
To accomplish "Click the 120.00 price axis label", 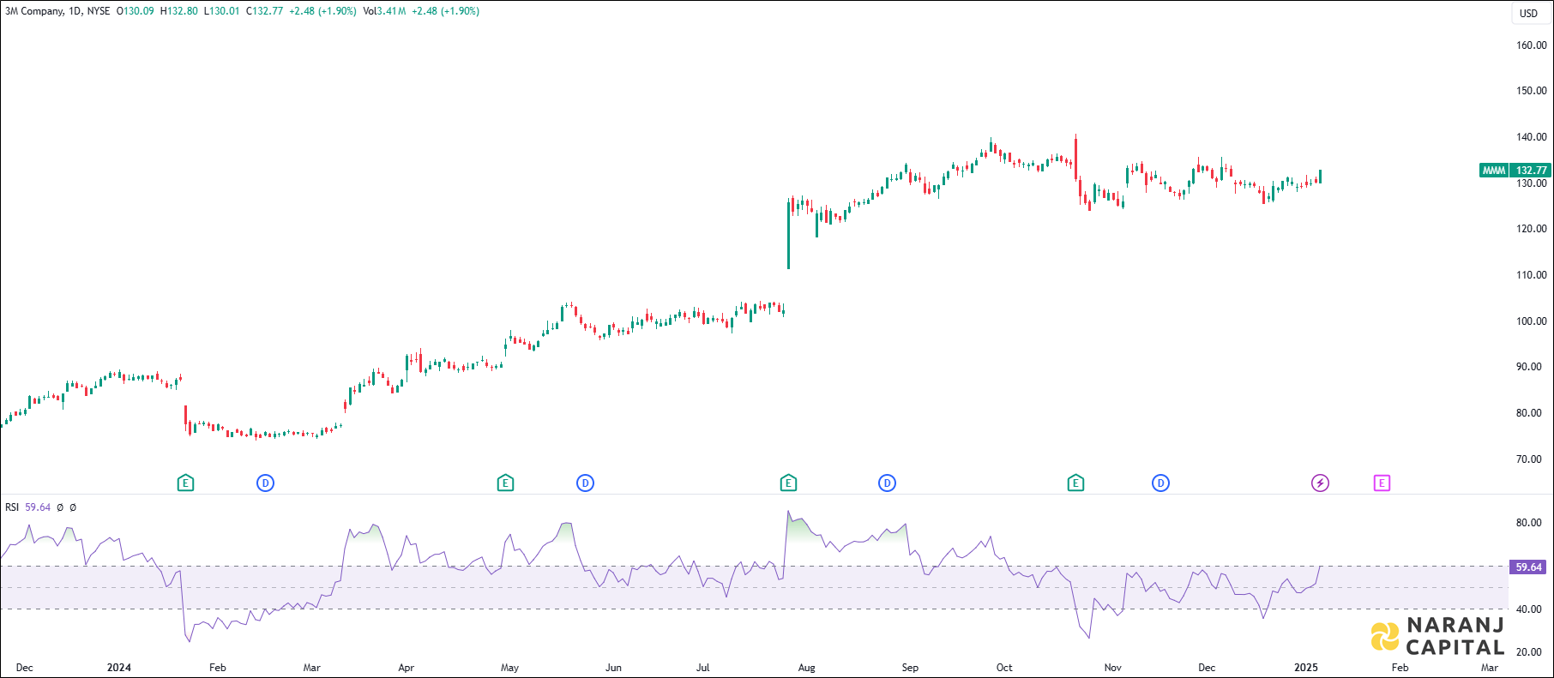I will [x=1532, y=229].
